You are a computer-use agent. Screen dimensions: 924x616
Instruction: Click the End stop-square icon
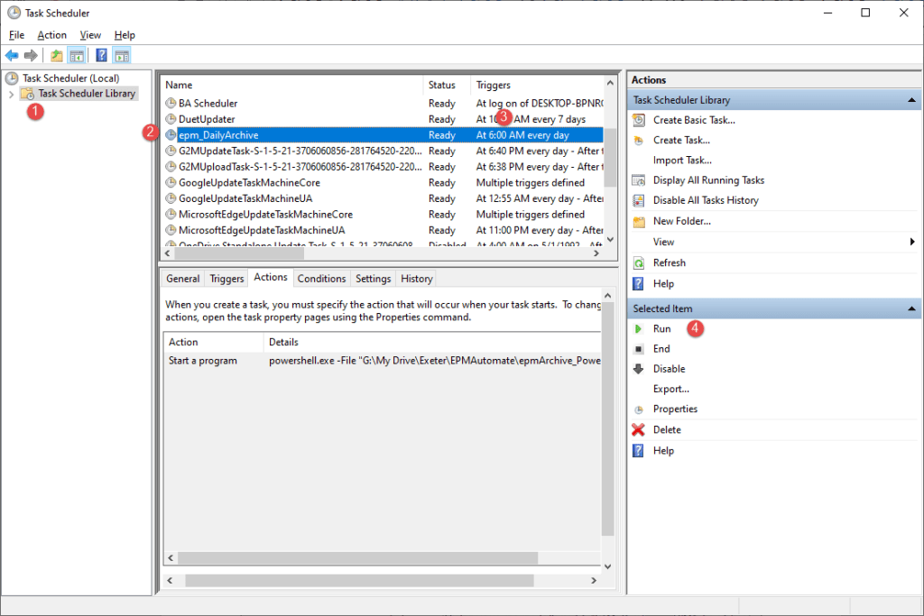coord(639,349)
